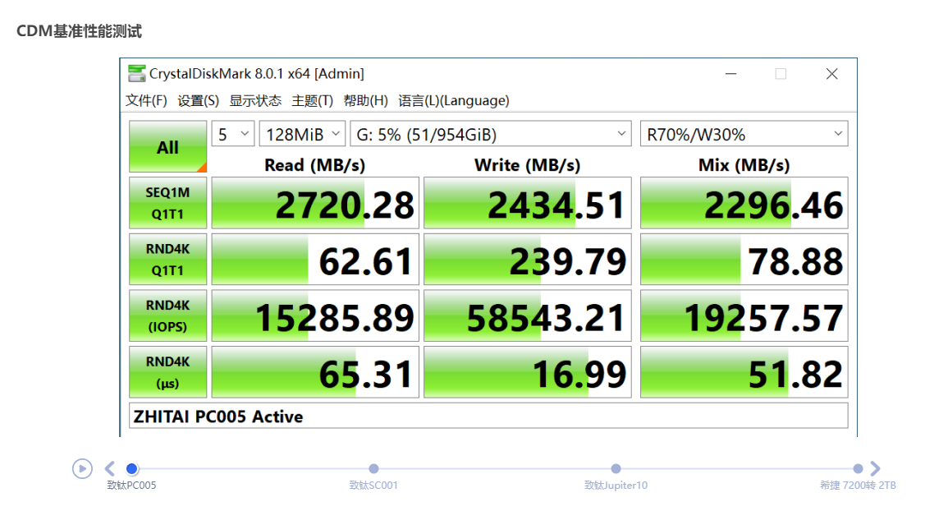Click the CDM基准性能测试 heading
The height and width of the screenshot is (511, 925).
point(79,30)
